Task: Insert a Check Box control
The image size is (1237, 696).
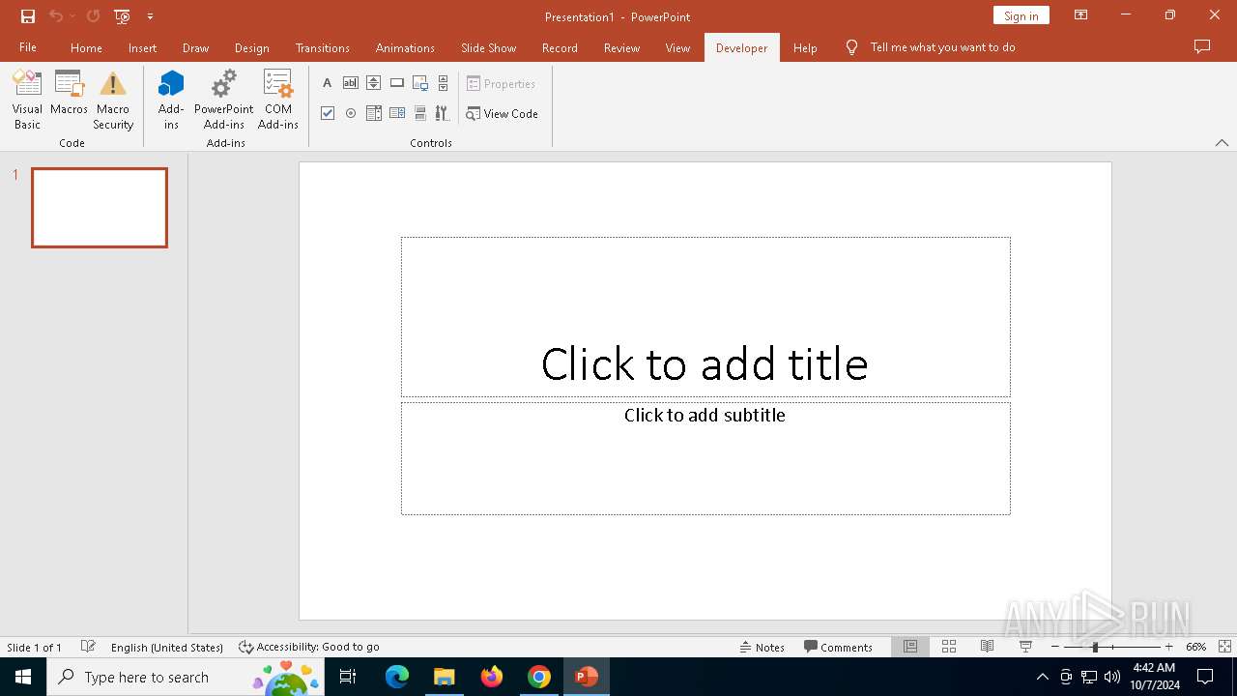Action: point(328,113)
